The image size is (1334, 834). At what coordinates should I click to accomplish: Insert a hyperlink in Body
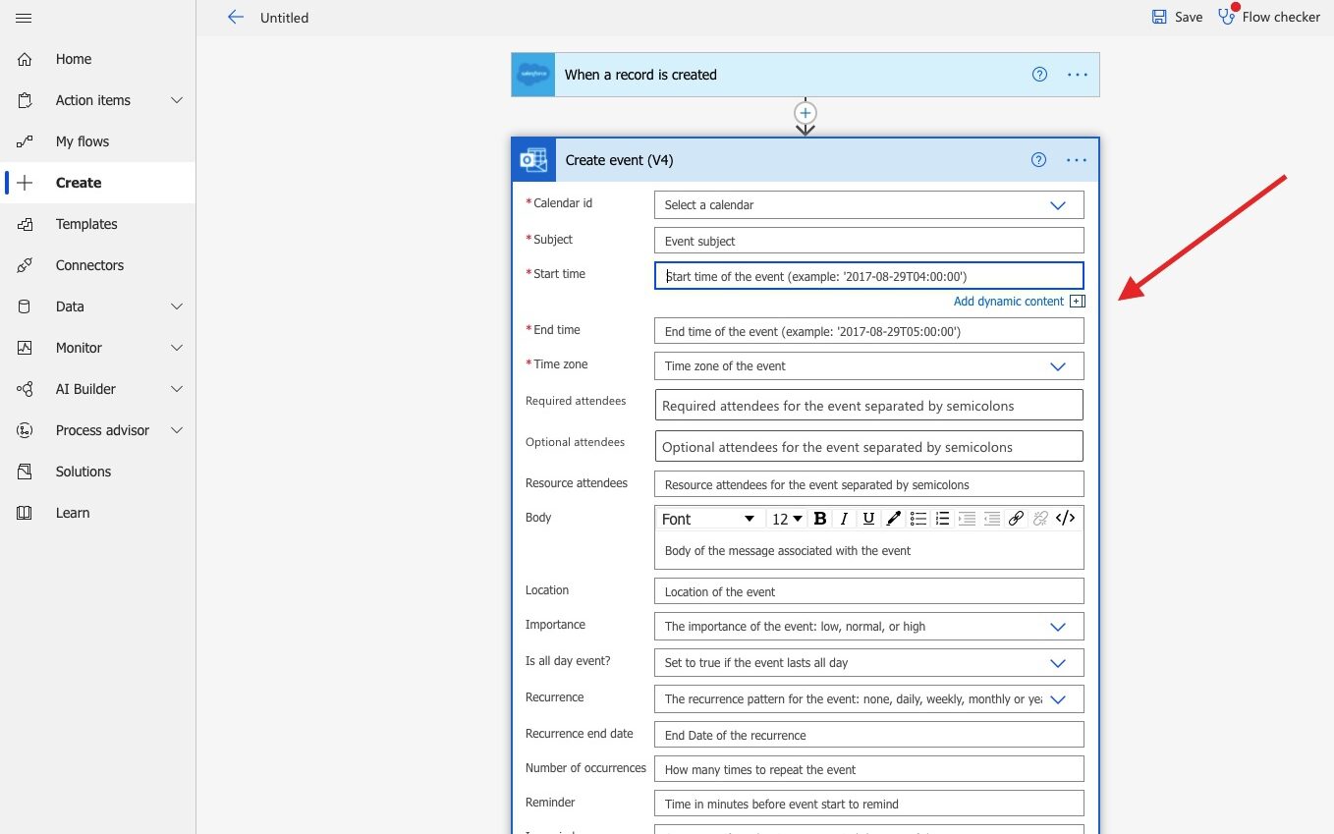click(1016, 519)
